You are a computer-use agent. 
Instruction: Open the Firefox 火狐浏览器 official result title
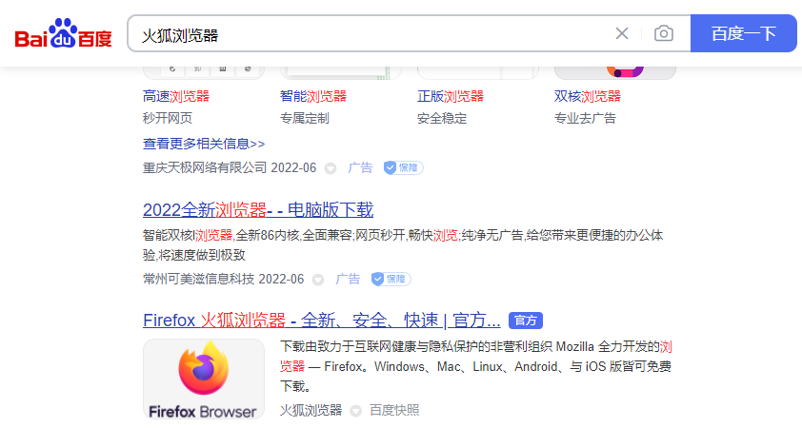(x=321, y=320)
